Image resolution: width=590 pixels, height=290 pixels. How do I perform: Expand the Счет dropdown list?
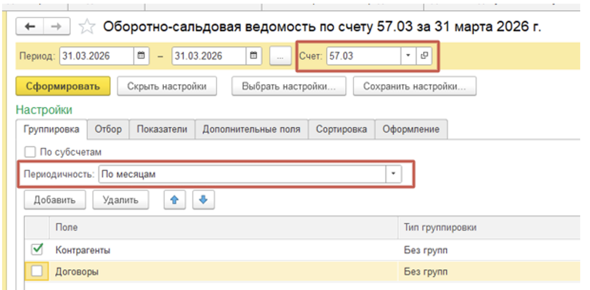pyautogui.click(x=408, y=56)
